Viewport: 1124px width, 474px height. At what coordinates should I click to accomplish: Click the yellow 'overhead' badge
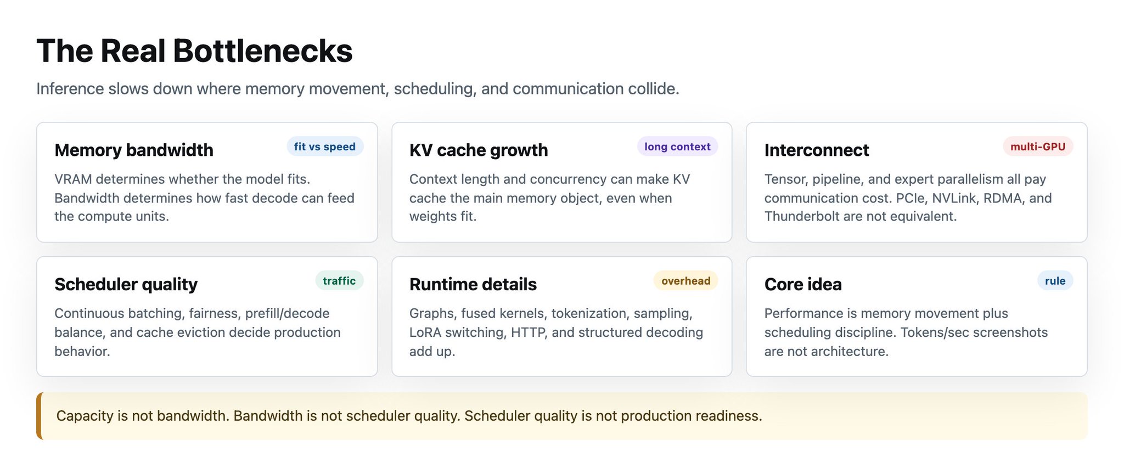[x=685, y=281]
